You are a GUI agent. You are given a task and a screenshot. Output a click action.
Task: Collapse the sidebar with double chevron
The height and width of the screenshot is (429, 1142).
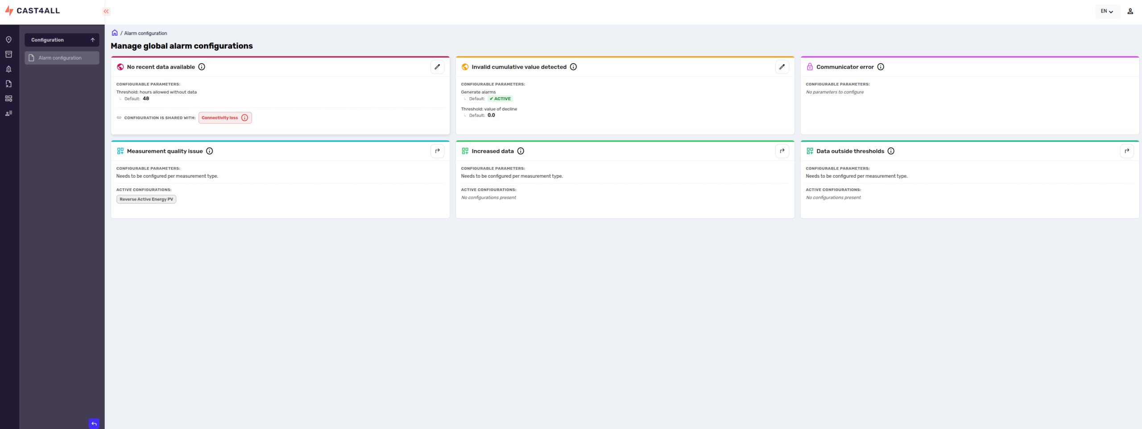tap(106, 11)
